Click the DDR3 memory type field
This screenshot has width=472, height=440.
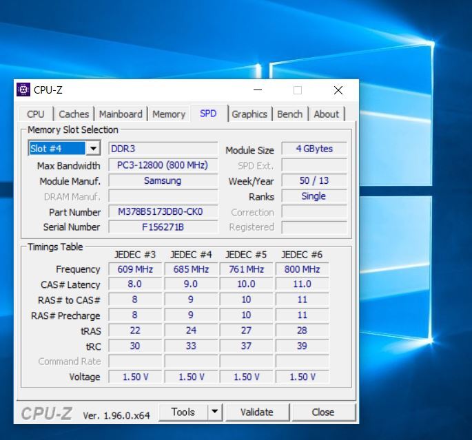pos(163,149)
